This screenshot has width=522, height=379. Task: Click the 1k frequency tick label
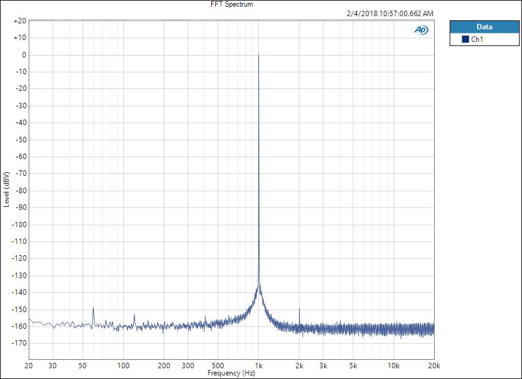click(x=259, y=366)
